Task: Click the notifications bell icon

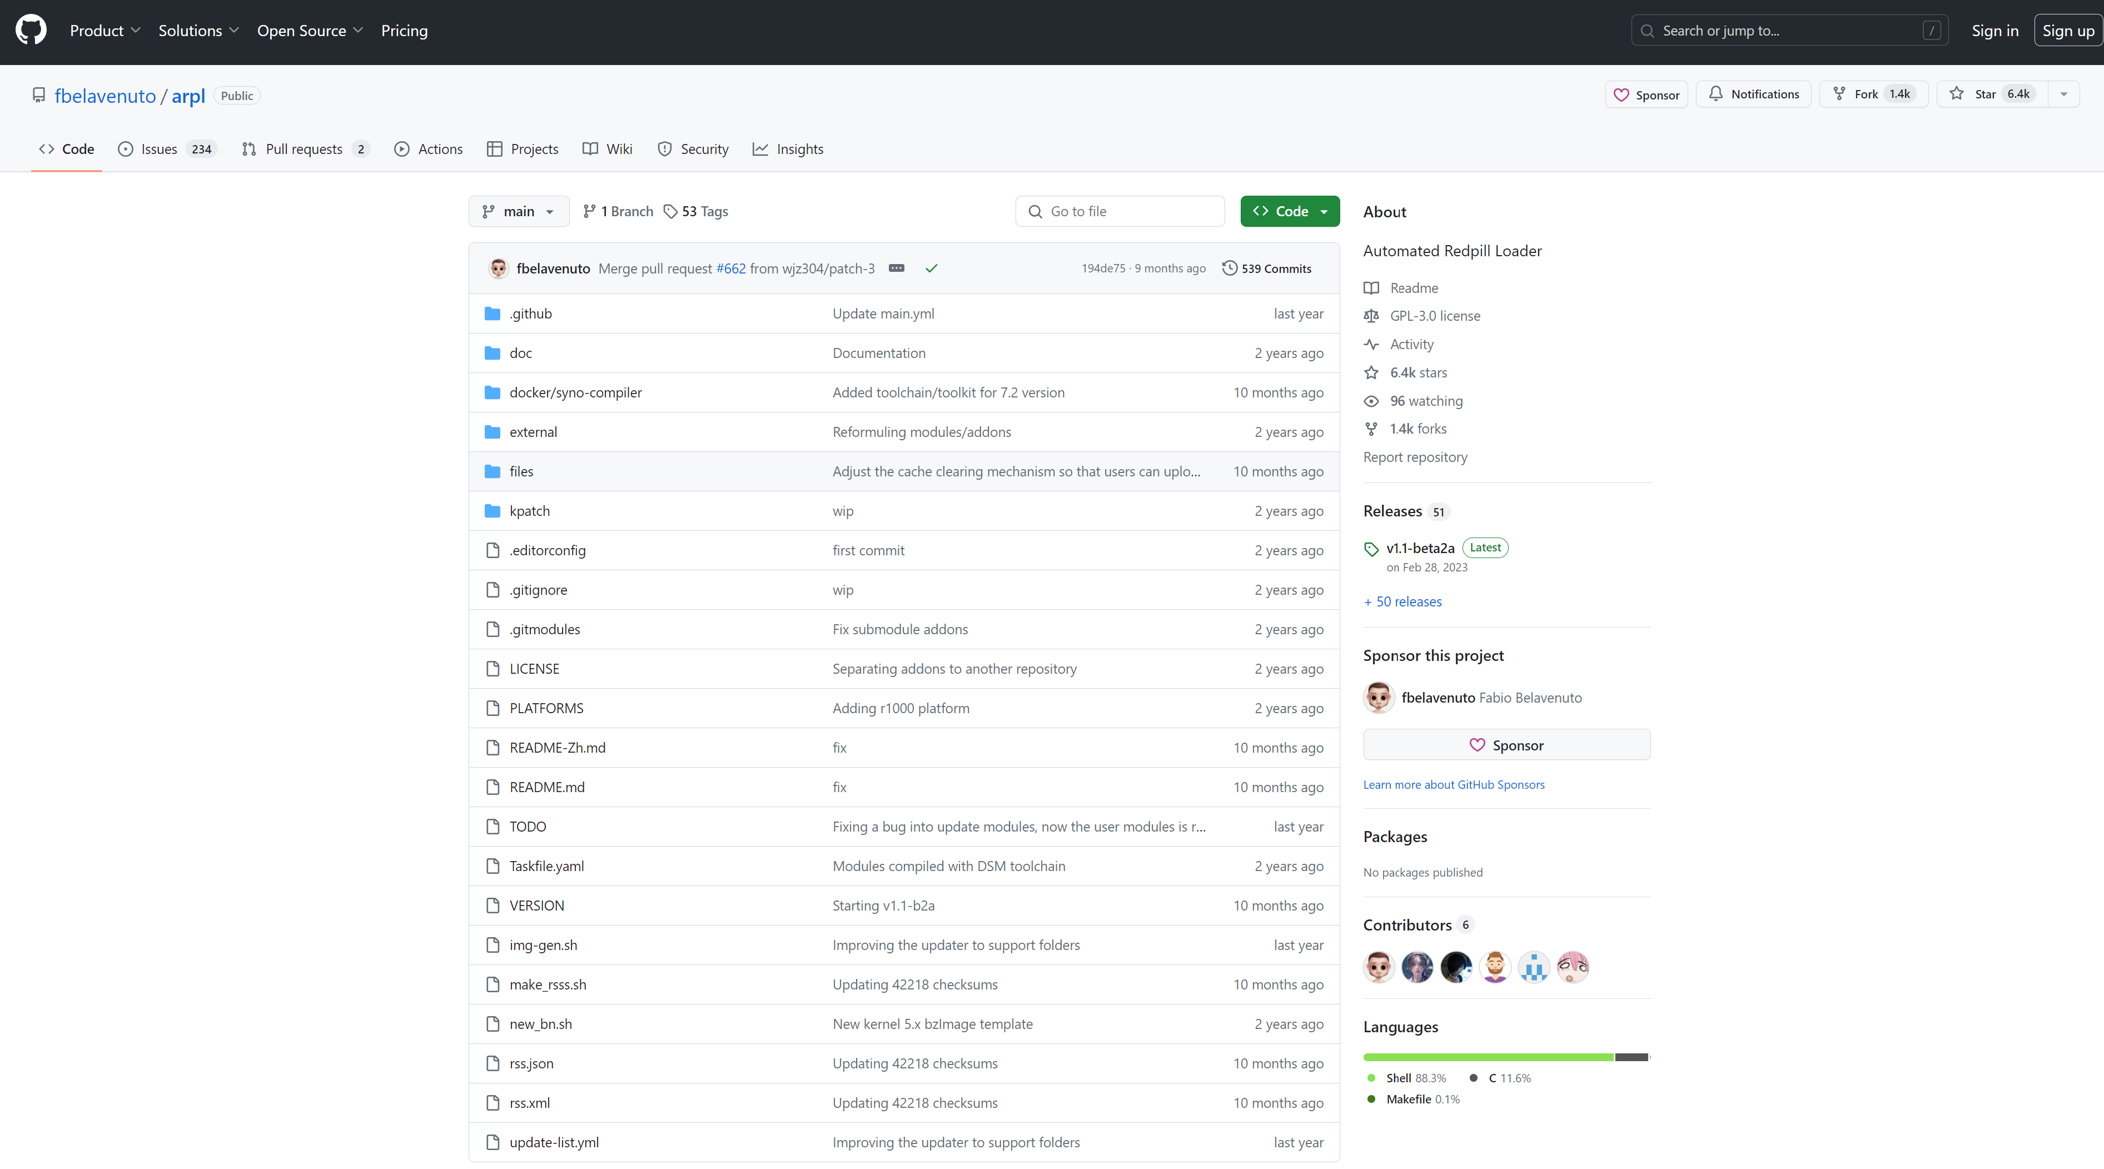Action: coord(1715,94)
